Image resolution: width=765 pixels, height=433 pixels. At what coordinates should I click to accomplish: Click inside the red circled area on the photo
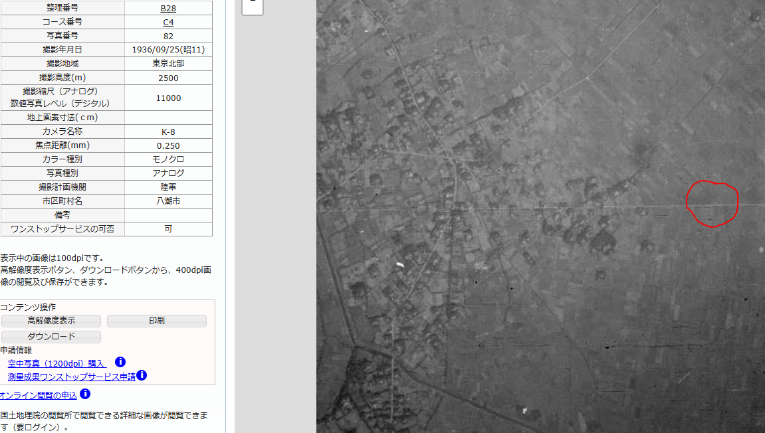point(712,204)
